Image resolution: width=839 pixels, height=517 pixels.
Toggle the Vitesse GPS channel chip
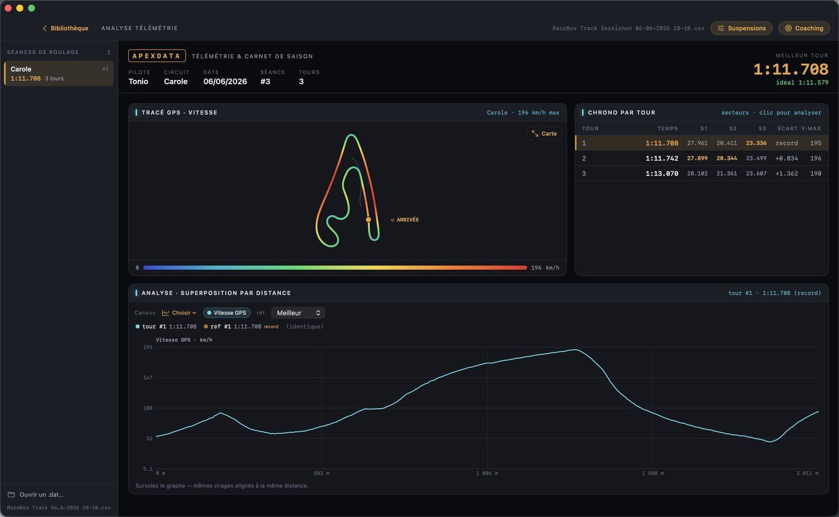pyautogui.click(x=227, y=313)
